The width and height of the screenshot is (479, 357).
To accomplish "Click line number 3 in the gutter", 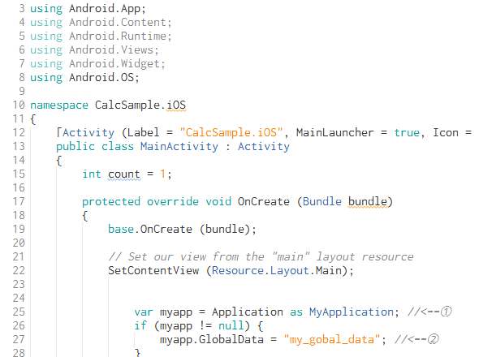I will [22, 8].
